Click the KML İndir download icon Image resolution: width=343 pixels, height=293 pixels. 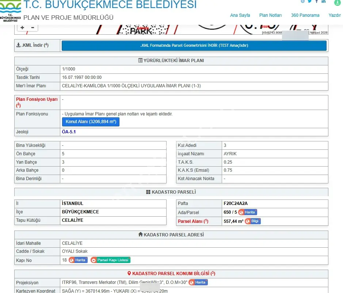(18, 45)
